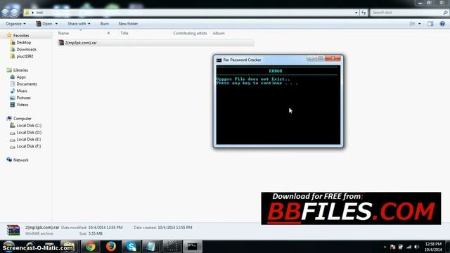Expand the Open button dropdown arrow

(x=56, y=23)
